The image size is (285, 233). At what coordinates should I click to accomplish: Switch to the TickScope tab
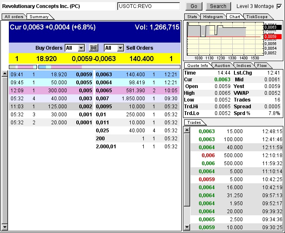[257, 17]
